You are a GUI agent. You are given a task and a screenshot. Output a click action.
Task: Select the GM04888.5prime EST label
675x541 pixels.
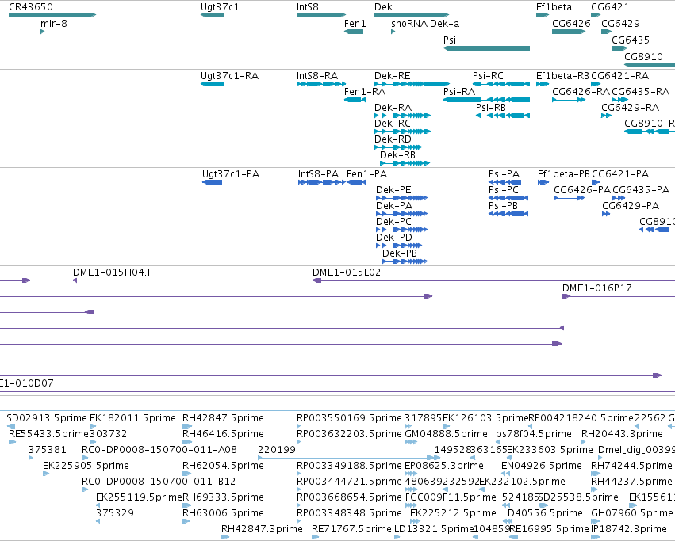[446, 434]
